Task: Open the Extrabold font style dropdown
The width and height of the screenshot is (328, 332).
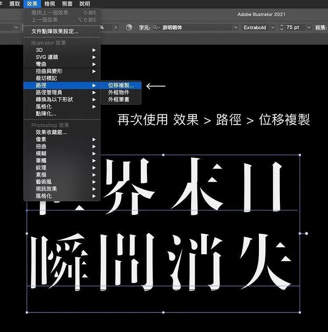Action: pyautogui.click(x=272, y=27)
